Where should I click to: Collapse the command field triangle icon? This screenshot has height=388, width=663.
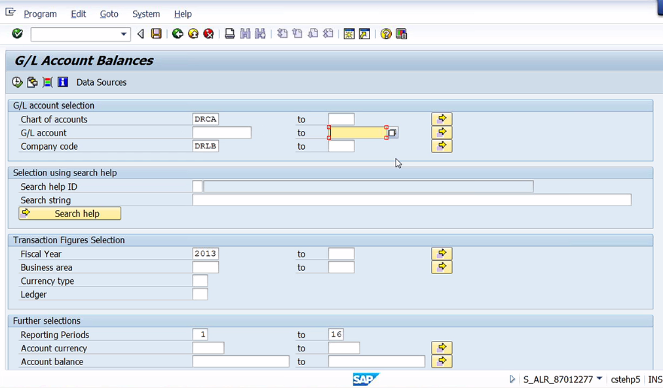pos(141,34)
